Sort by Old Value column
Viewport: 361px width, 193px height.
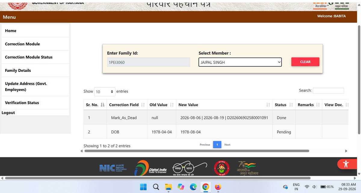coord(162,105)
